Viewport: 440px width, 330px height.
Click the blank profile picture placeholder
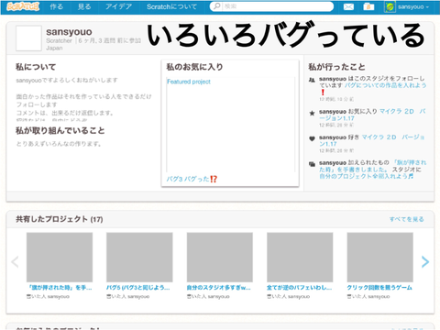coord(28,38)
